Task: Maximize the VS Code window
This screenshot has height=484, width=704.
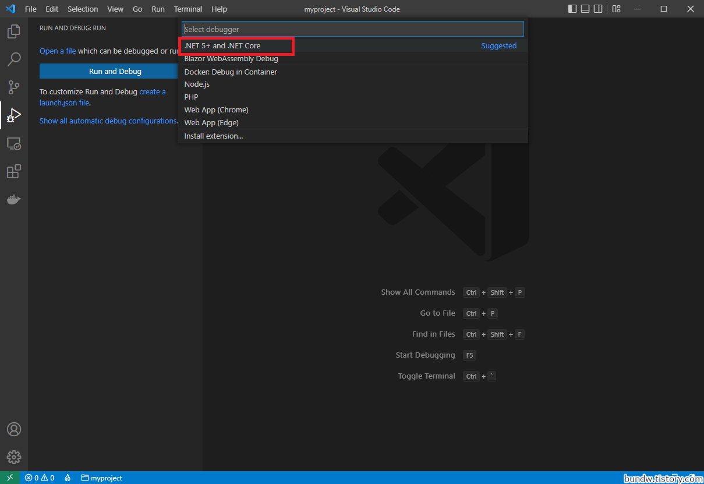Action: 664,9
